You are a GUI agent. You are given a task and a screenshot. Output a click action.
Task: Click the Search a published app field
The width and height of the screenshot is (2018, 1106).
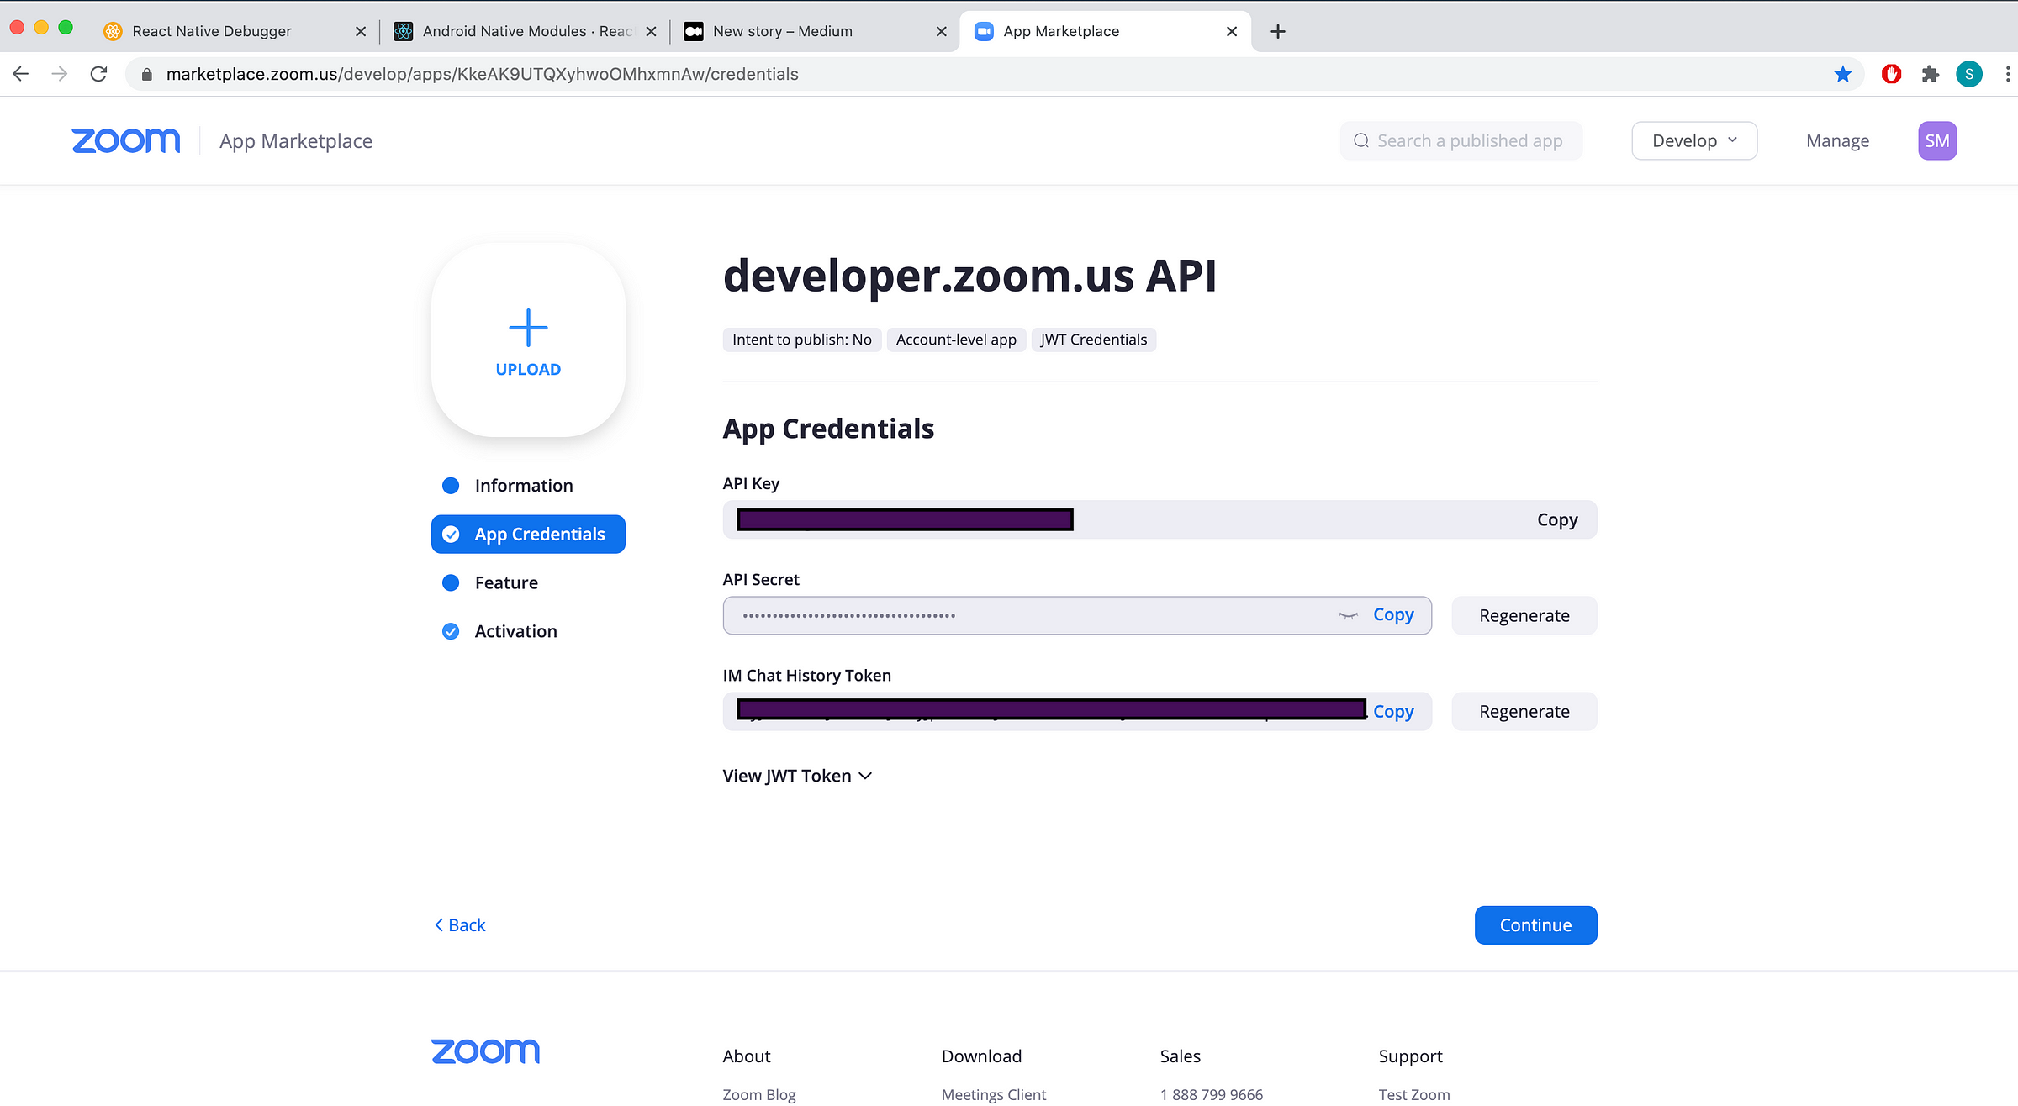point(1469,140)
